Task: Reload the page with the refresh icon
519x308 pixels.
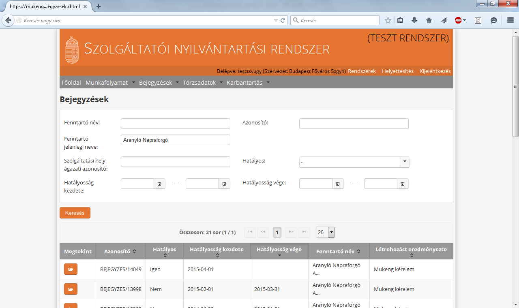Action: [x=283, y=20]
